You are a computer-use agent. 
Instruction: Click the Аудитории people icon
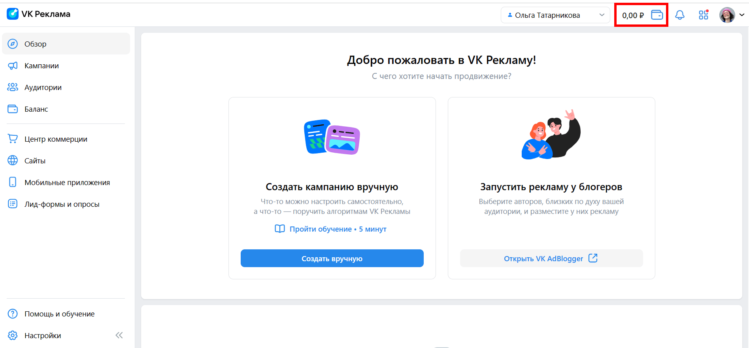coord(13,87)
